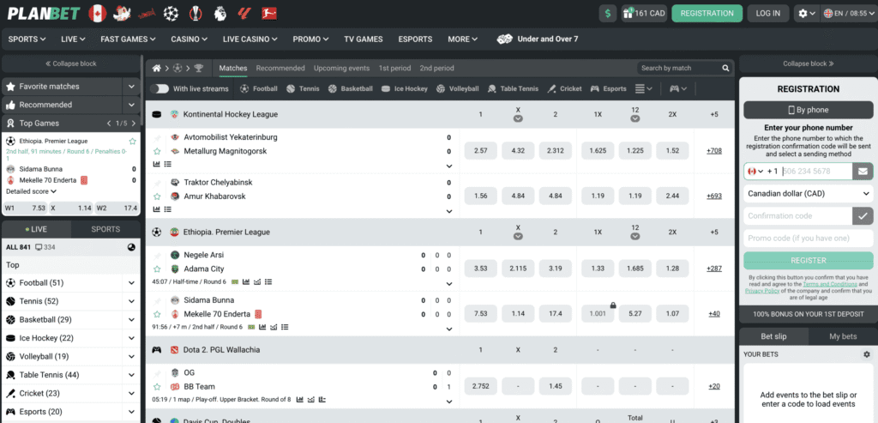Switch to the Upcoming events tab
Screen dimensions: 878x423
point(341,68)
